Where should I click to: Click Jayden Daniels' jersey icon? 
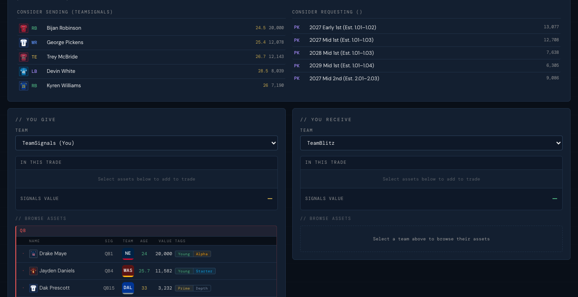(x=33, y=271)
